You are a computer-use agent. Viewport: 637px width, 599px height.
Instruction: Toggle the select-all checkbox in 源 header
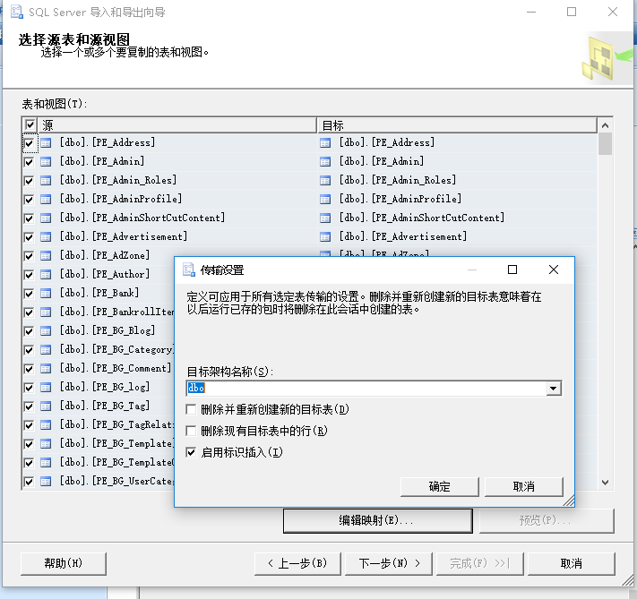(x=30, y=125)
